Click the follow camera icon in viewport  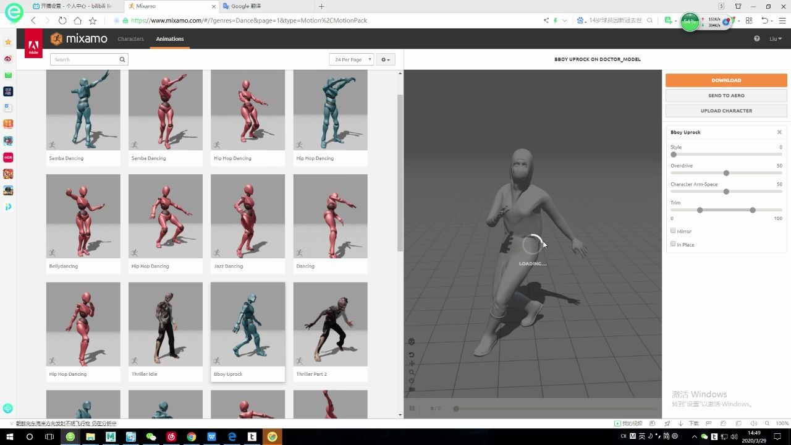(x=412, y=389)
